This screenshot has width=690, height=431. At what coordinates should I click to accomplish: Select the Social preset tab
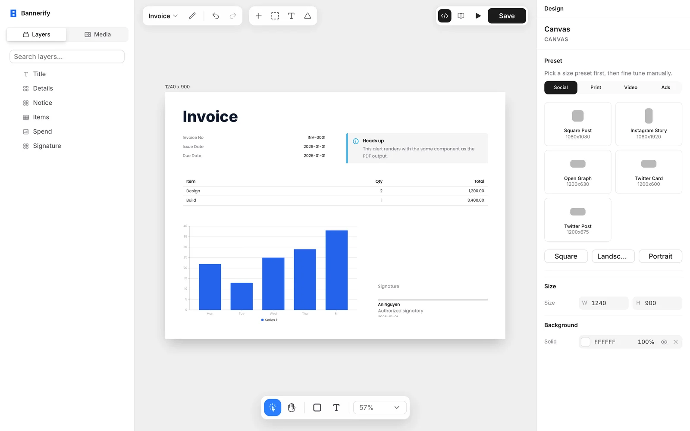[x=561, y=87]
